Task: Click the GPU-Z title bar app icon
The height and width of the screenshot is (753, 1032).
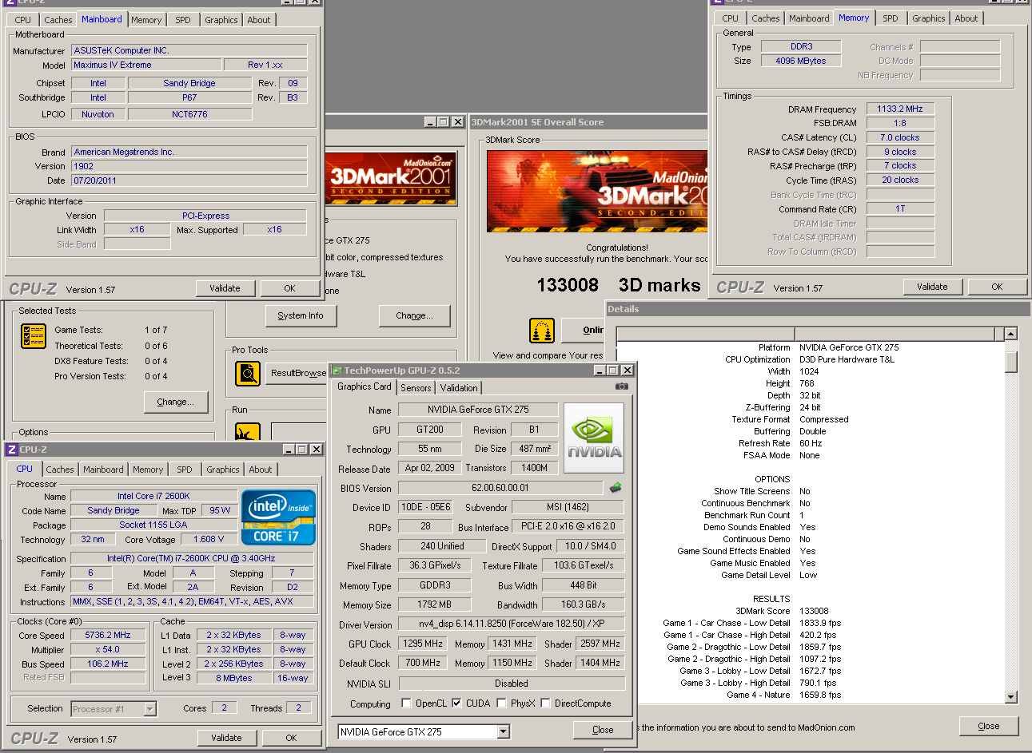Action: pos(336,371)
